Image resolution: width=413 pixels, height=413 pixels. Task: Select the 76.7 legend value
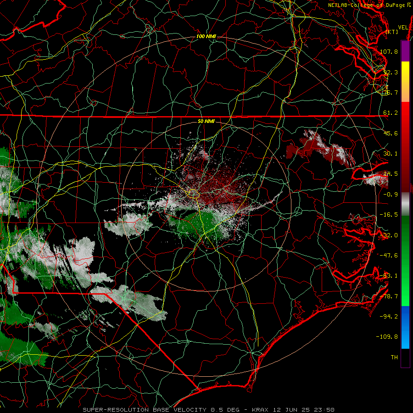coord(391,92)
